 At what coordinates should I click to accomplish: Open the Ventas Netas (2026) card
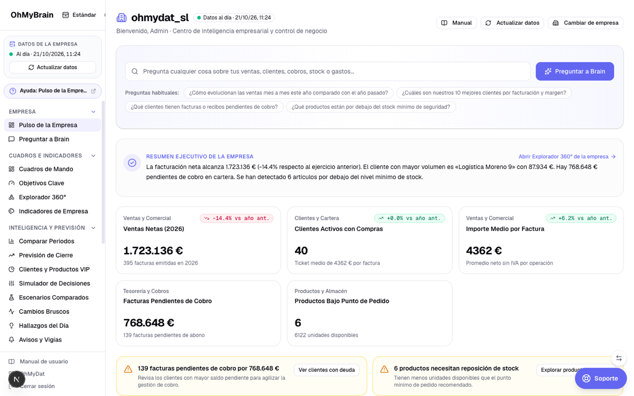tap(198, 240)
